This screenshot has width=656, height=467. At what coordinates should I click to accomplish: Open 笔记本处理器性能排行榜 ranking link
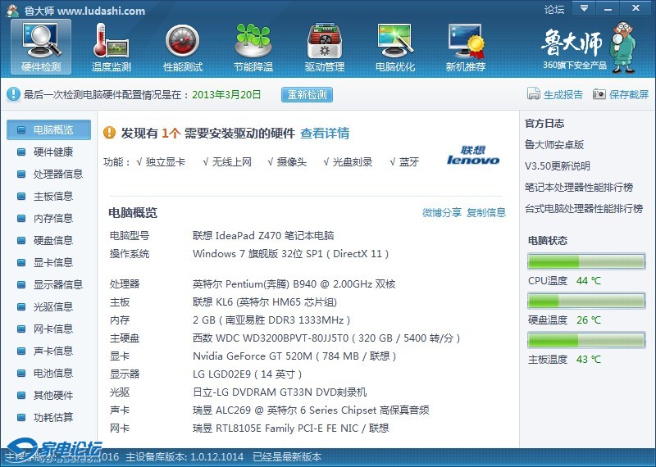tap(579, 187)
